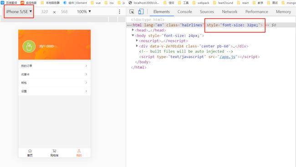296x167 pixels.
Task: Open the 我的订单 list row arrow
Action: click(86, 66)
